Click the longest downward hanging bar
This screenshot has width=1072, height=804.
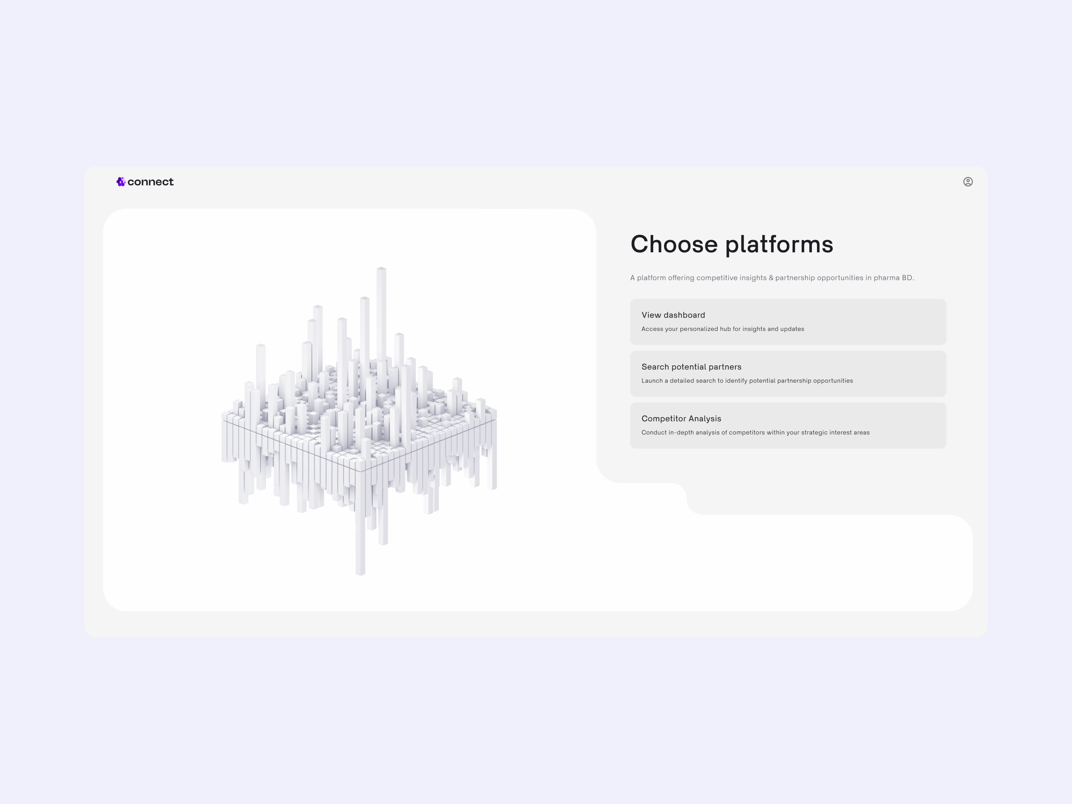click(360, 543)
